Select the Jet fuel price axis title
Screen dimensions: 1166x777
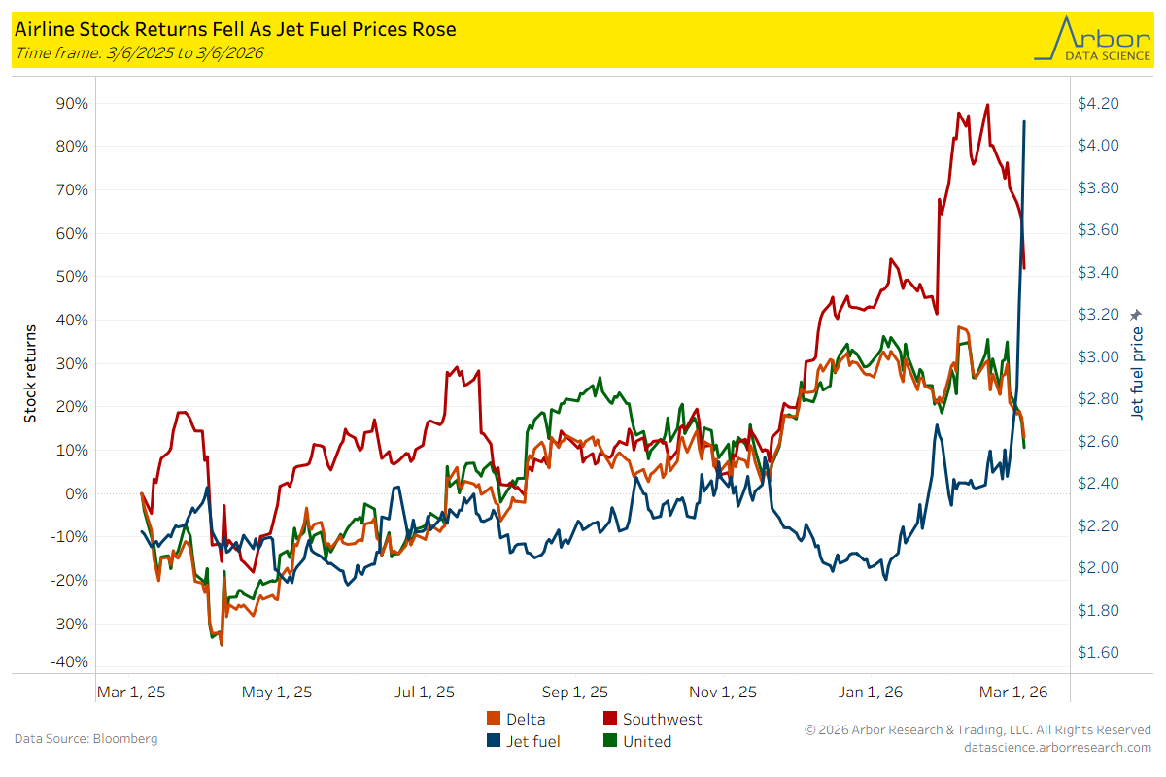pyautogui.click(x=1136, y=374)
